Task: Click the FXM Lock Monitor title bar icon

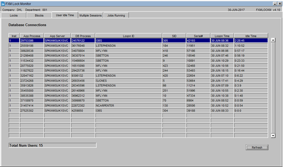Action: 3,4
